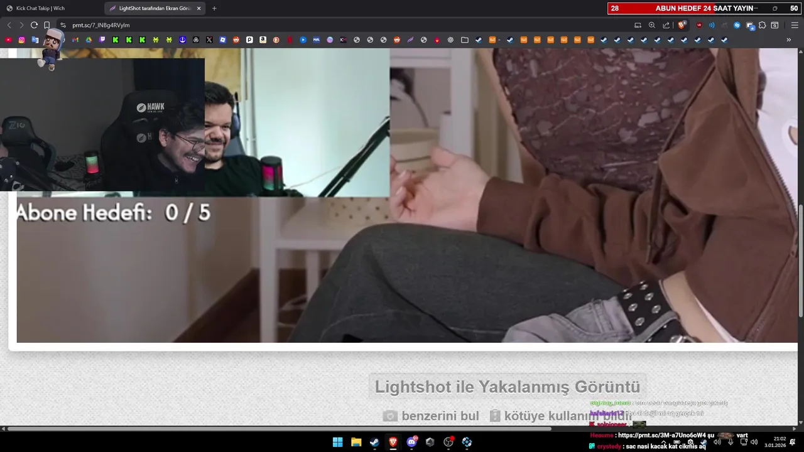
Task: Open Brave Shields icon
Action: click(x=682, y=25)
